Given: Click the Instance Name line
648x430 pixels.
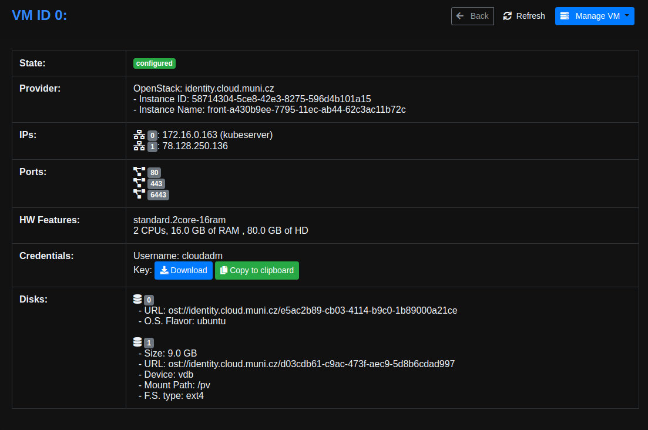Looking at the screenshot, I should pos(270,110).
